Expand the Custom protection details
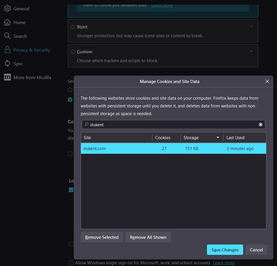The width and height of the screenshot is (277, 266). 251,51
